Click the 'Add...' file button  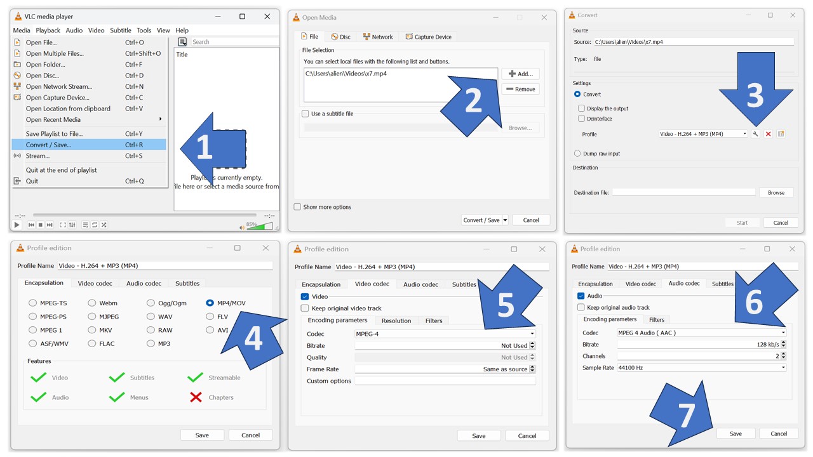pos(520,74)
